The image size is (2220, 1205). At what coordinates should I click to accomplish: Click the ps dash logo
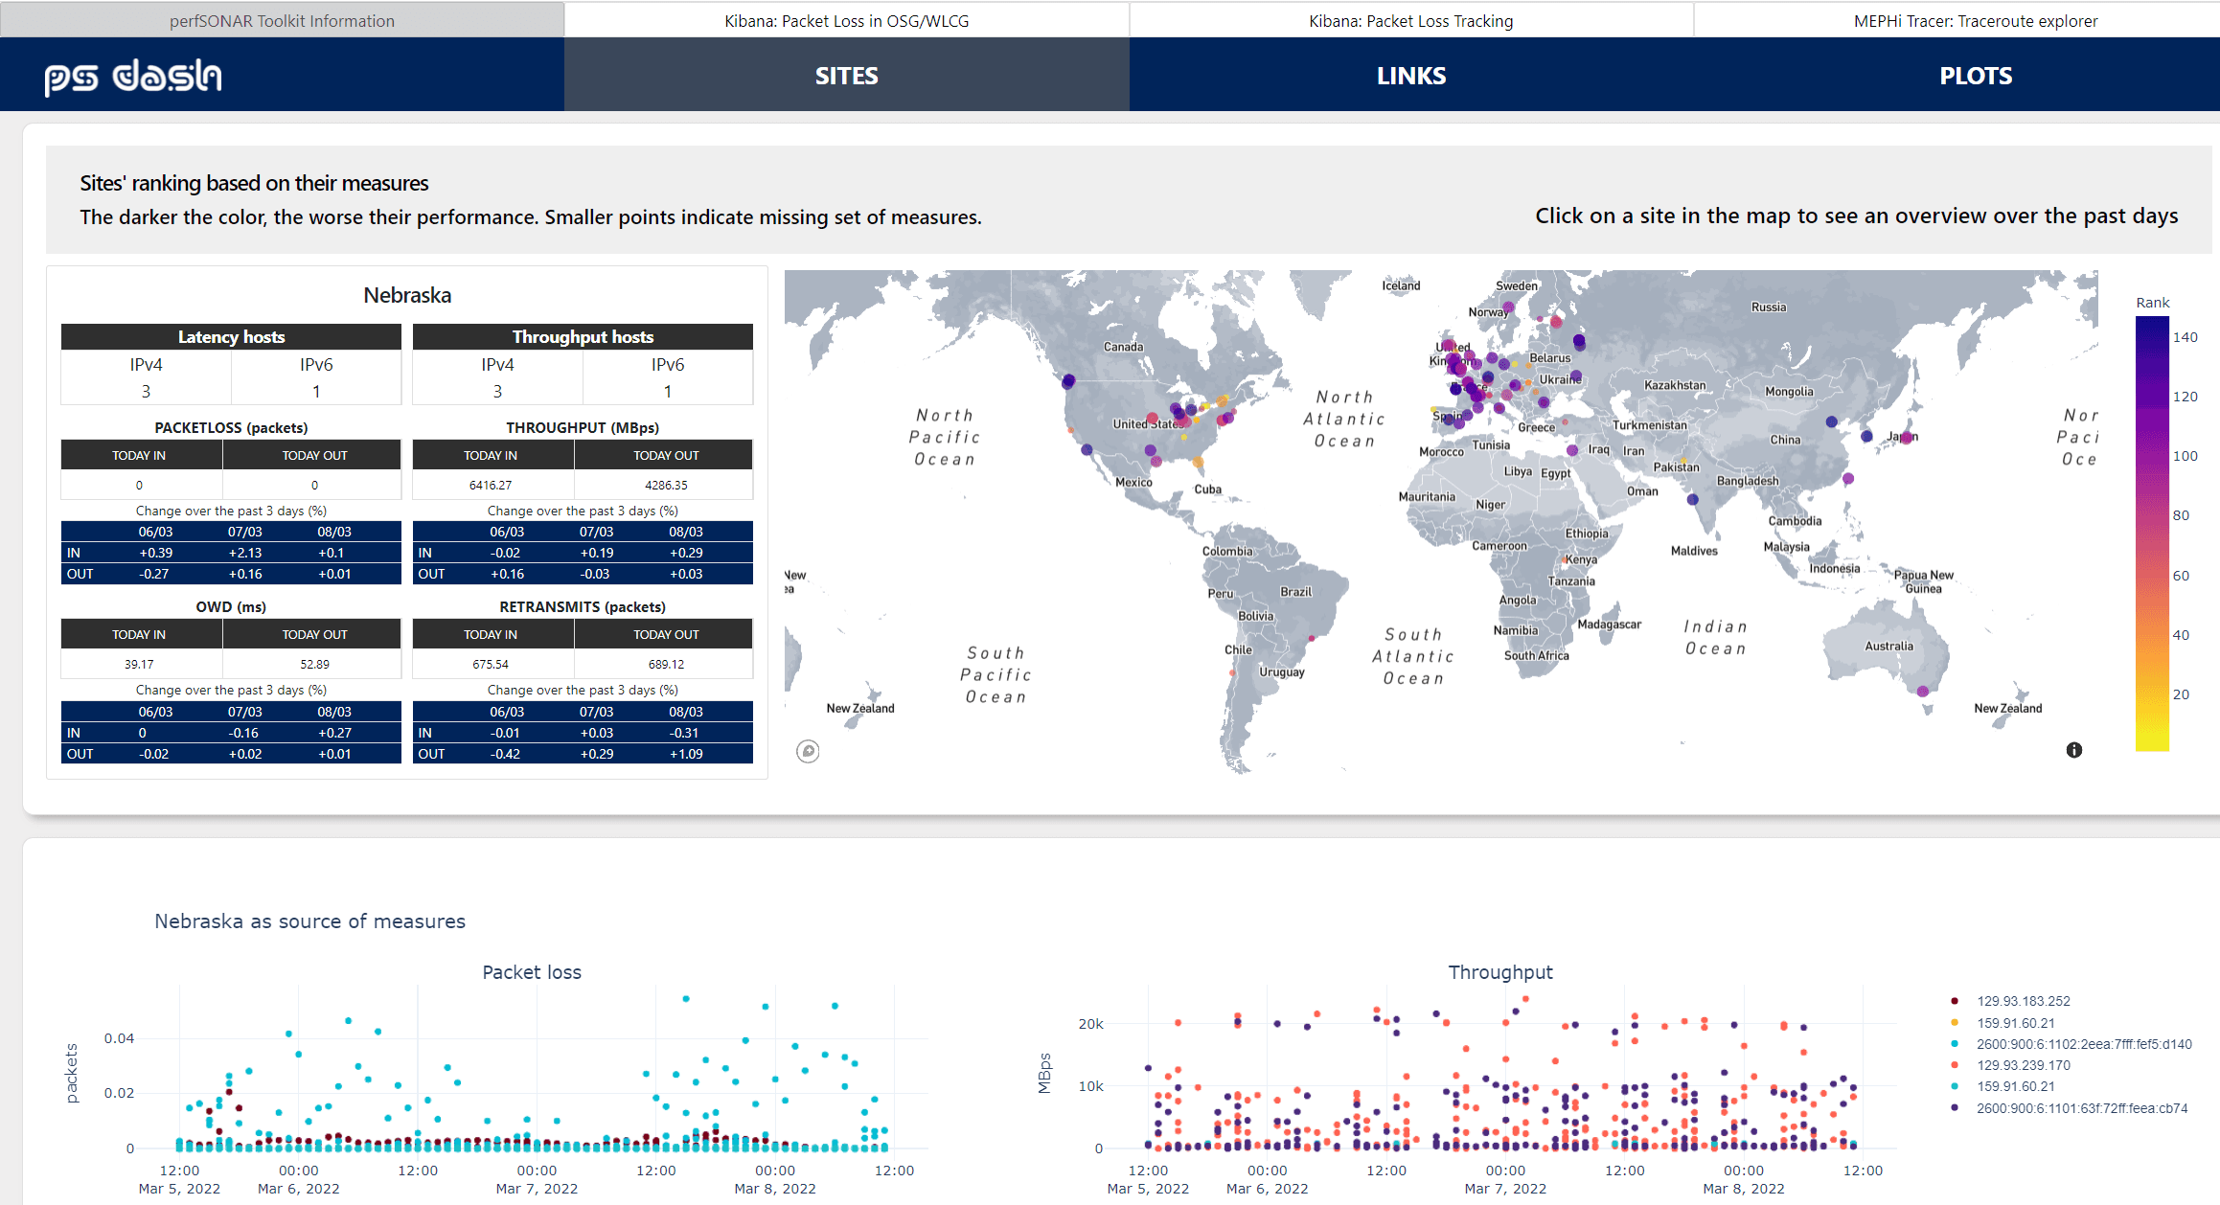tap(133, 76)
